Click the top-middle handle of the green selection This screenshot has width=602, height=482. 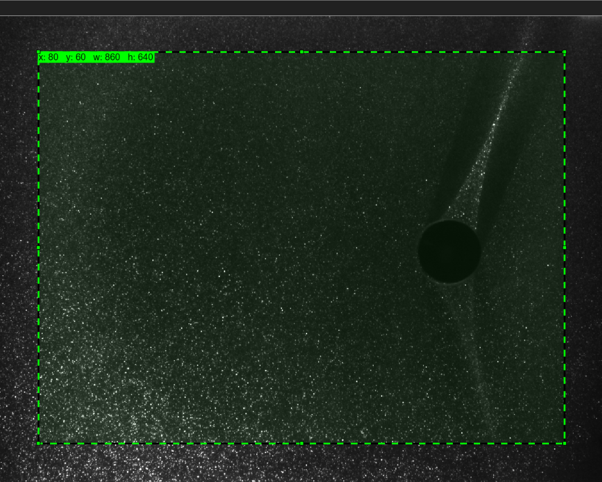[x=301, y=52]
